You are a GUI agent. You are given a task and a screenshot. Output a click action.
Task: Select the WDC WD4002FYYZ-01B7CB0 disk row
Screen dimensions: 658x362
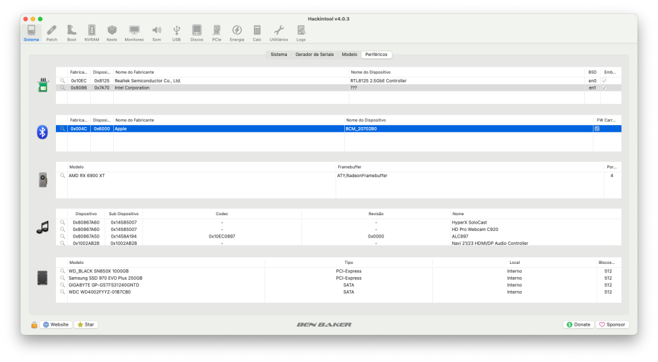click(x=338, y=292)
